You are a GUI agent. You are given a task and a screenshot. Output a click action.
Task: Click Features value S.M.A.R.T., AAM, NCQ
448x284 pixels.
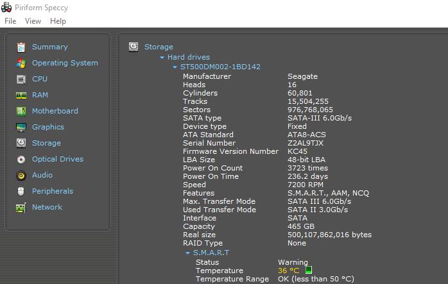pyautogui.click(x=328, y=193)
